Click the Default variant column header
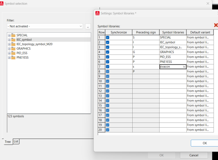 pos(200,32)
